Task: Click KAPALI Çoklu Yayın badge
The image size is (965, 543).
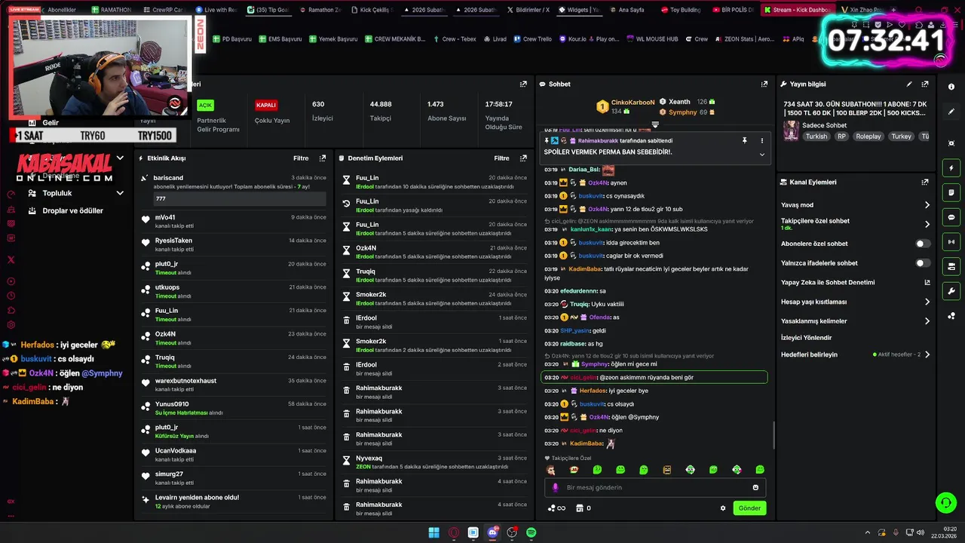Action: 266,106
